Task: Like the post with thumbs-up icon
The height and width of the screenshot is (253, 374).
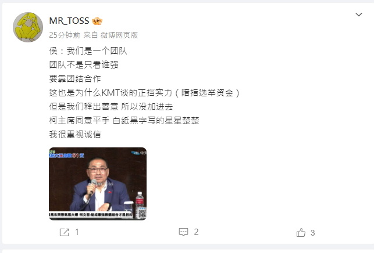Action: (x=301, y=233)
